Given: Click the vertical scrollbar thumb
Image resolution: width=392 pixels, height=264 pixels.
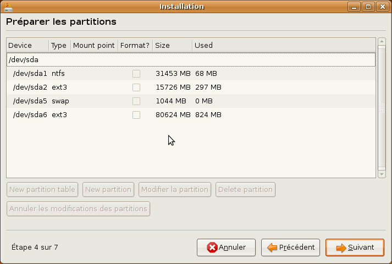Looking at the screenshot, I should click(382, 108).
